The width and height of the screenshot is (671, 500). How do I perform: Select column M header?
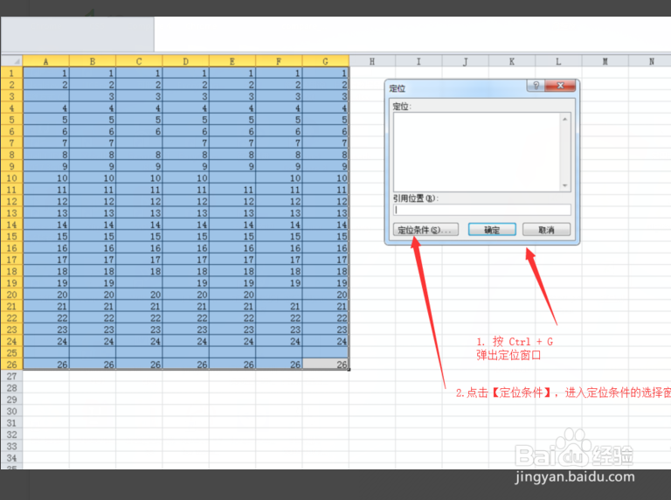pyautogui.click(x=605, y=61)
